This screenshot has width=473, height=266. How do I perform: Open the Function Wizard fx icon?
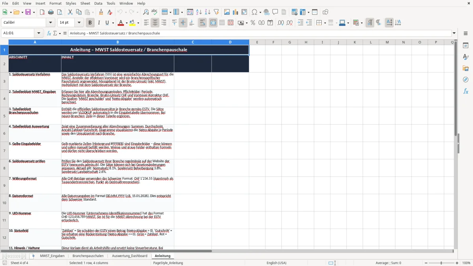pyautogui.click(x=49, y=33)
